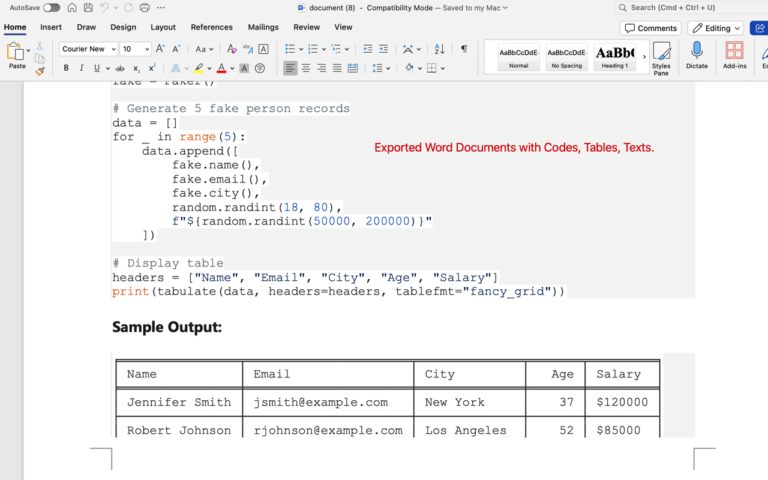The image size is (768, 480).
Task: Start Dictate with the microphone icon
Action: 697,55
